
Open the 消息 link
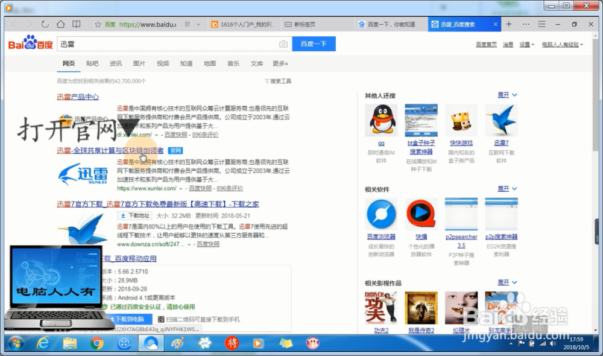[x=508, y=45]
